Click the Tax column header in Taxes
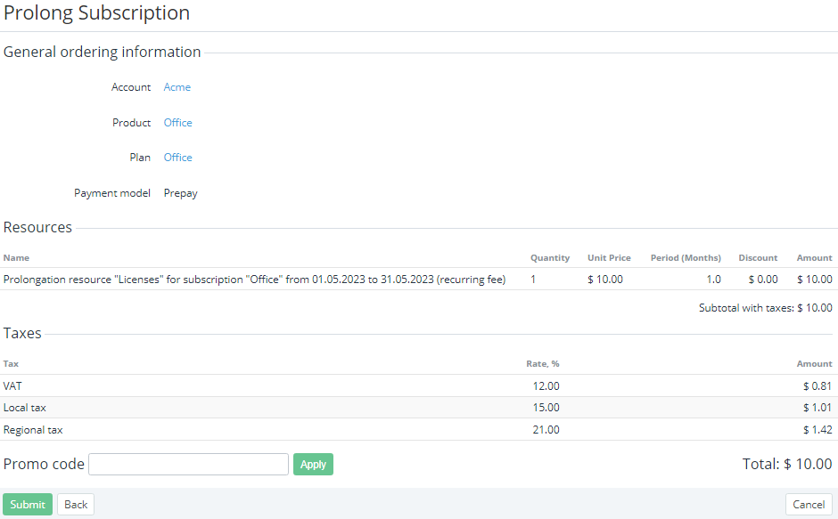The image size is (838, 519). (11, 364)
